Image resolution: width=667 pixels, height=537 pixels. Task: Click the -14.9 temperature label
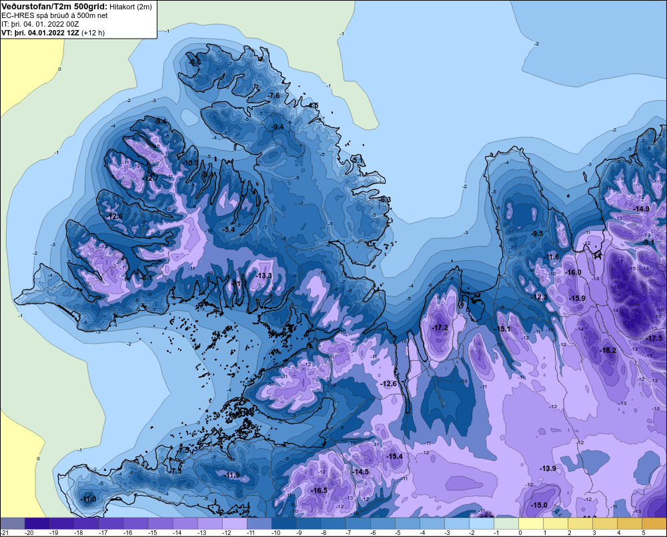[641, 209]
